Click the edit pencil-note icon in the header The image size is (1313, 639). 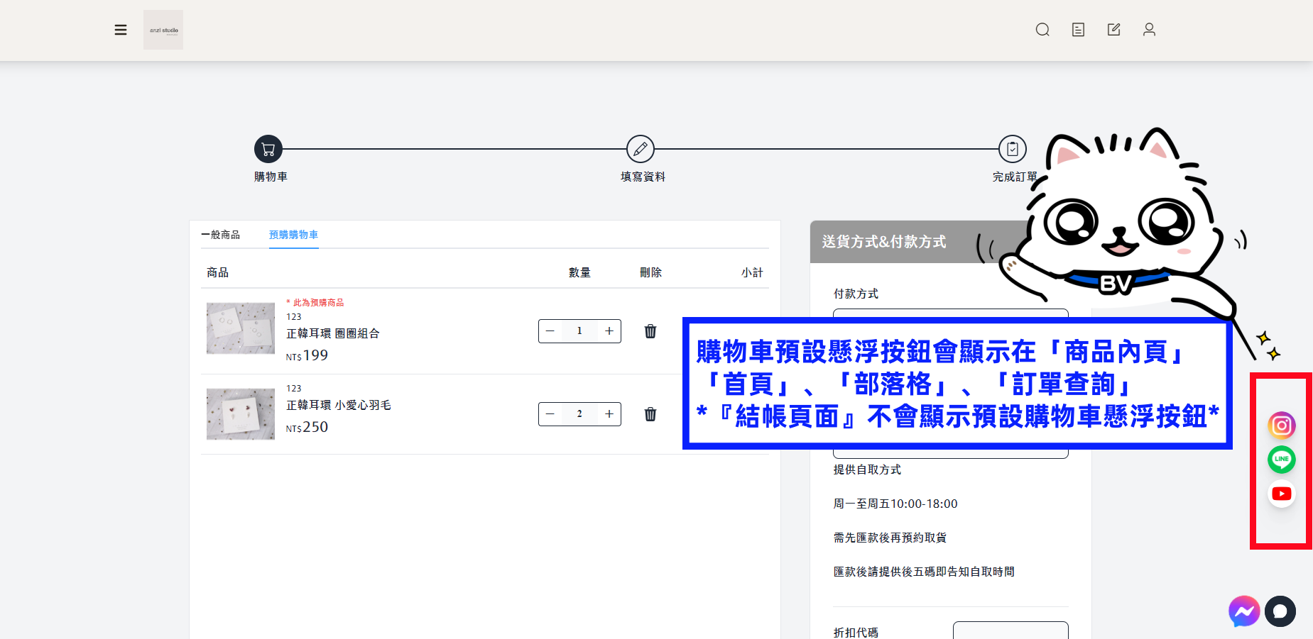tap(1113, 30)
